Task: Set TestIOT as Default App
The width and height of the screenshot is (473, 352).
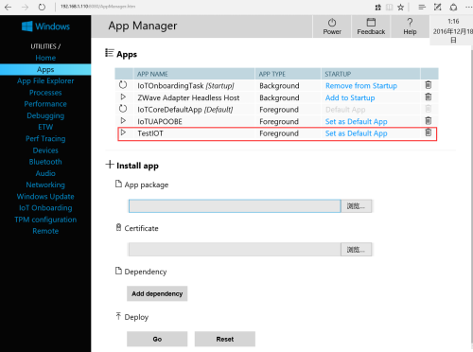Action: [x=357, y=133]
